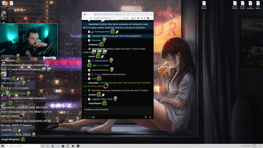Viewport: 263px width, 148px height.
Task: Click the red browser extension icon
Action: (x=138, y=18)
